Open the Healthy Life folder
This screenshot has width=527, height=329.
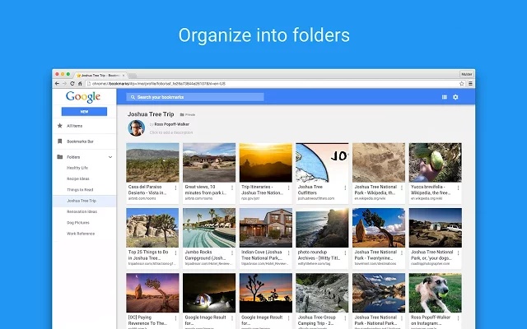tap(77, 168)
